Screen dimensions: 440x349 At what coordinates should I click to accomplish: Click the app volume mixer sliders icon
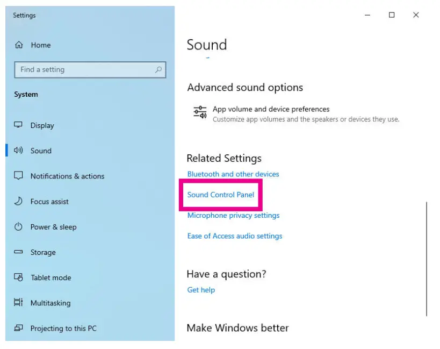pos(200,113)
